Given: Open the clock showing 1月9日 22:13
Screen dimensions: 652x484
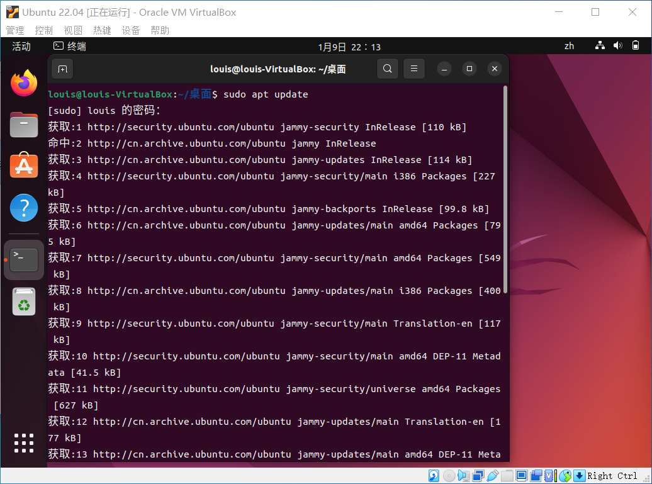Looking at the screenshot, I should [349, 47].
